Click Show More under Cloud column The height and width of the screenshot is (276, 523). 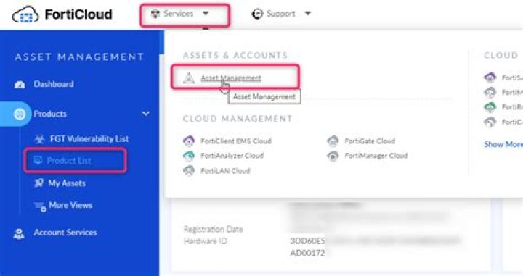pos(503,144)
